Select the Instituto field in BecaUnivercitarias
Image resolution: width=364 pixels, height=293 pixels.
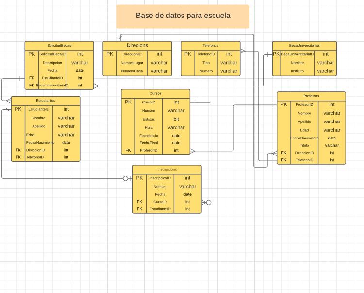coord(297,71)
